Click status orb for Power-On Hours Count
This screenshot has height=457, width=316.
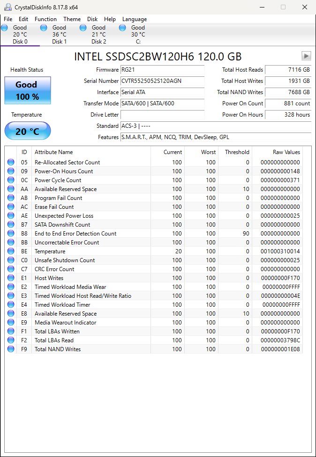point(11,171)
